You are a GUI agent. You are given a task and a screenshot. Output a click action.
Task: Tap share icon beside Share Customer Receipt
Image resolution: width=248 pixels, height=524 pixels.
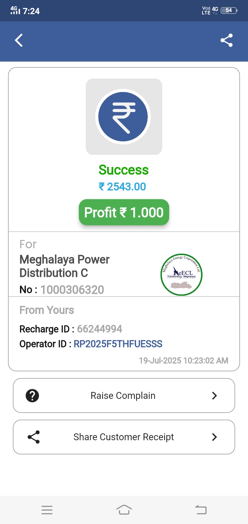pyautogui.click(x=33, y=437)
